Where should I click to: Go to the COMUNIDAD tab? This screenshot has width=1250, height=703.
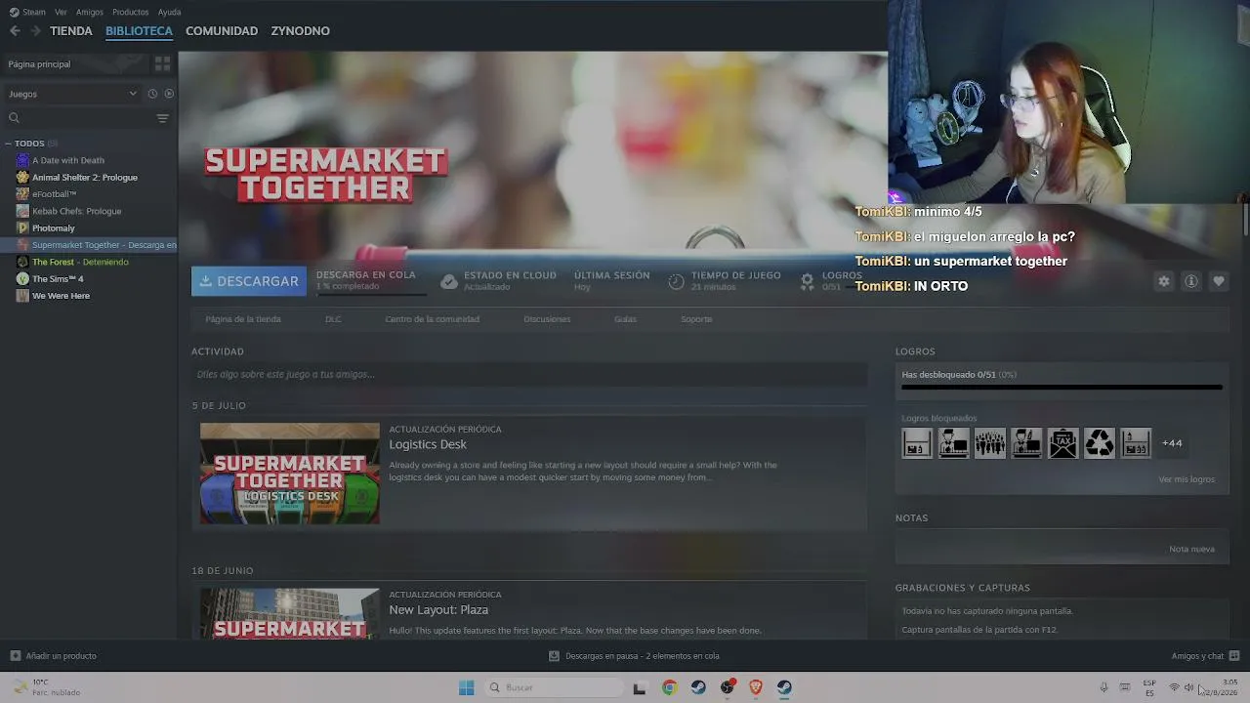pos(222,31)
